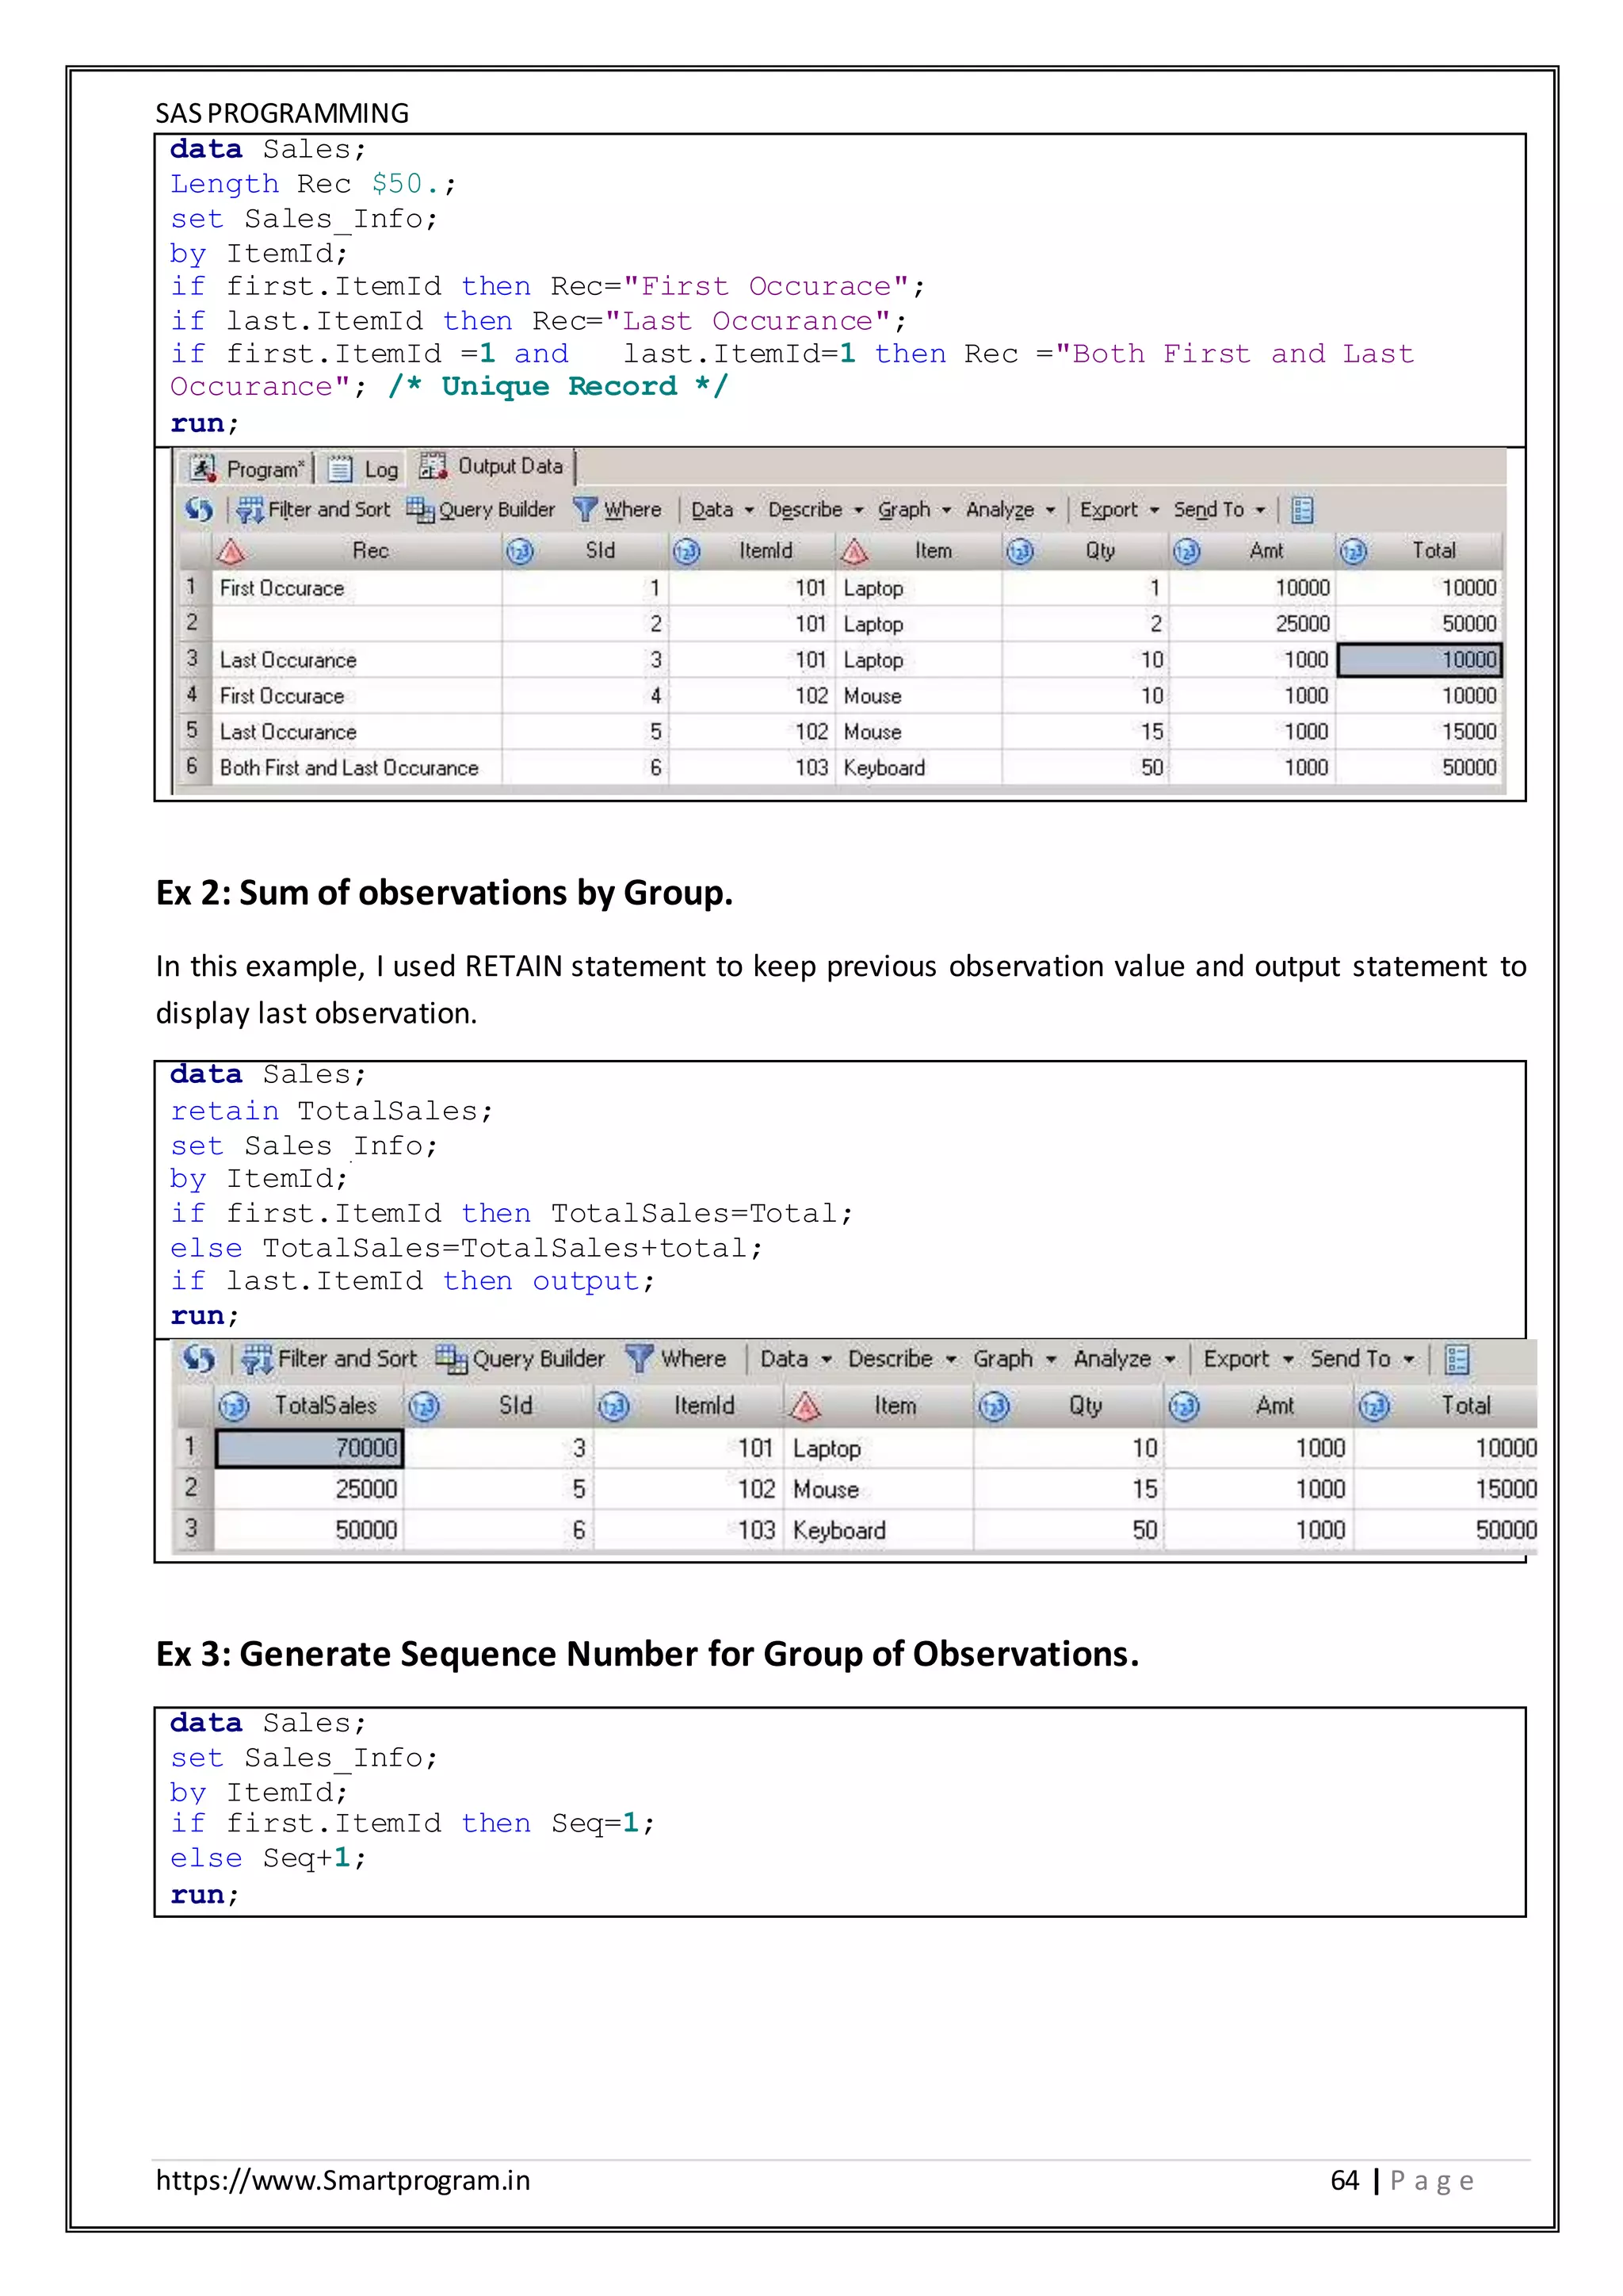Click Filter and Sort in upper toolbar
Image resolution: width=1623 pixels, height=2296 pixels.
pyautogui.click(x=314, y=510)
